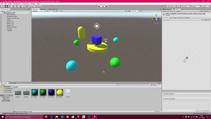Click the blue Z axis on orientation gizmo
This screenshot has width=211, height=119.
point(159,19)
